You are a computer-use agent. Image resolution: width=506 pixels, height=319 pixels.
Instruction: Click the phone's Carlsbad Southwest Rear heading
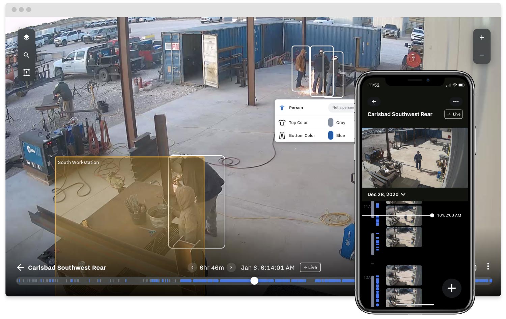400,114
